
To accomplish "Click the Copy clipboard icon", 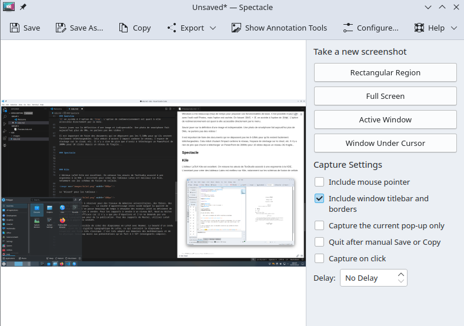I will 123,28.
